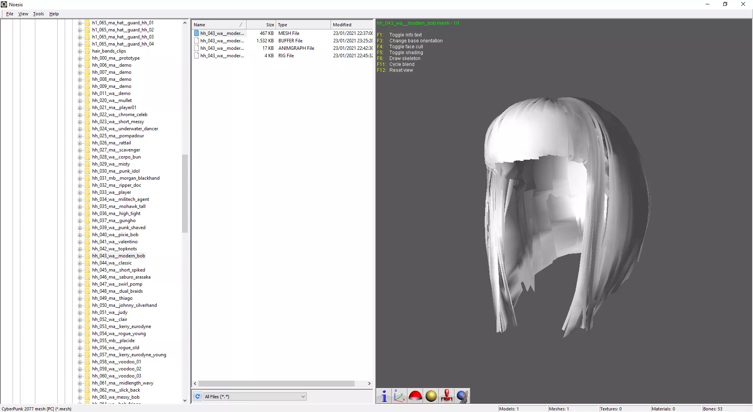753x412 pixels.
Task: Select the 1.532 KB BUFFER file entry
Action: (x=282, y=41)
